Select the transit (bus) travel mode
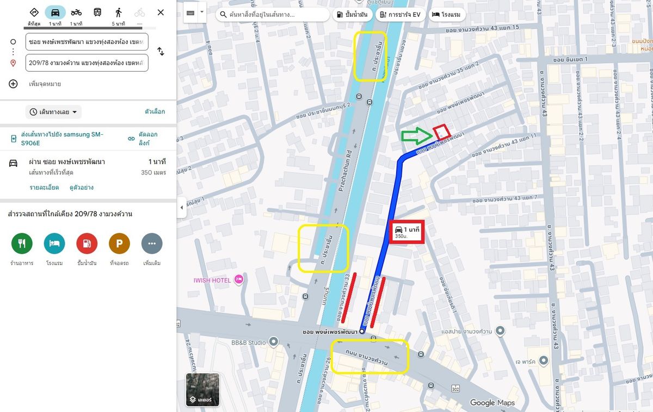 click(97, 13)
